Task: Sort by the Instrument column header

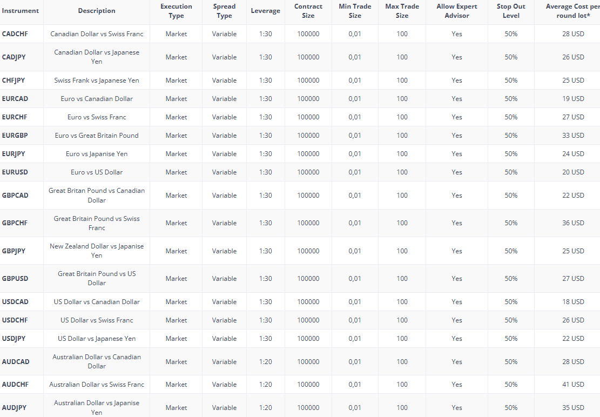Action: pos(21,11)
